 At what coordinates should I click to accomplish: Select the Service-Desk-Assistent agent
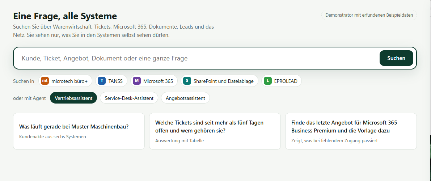click(129, 98)
